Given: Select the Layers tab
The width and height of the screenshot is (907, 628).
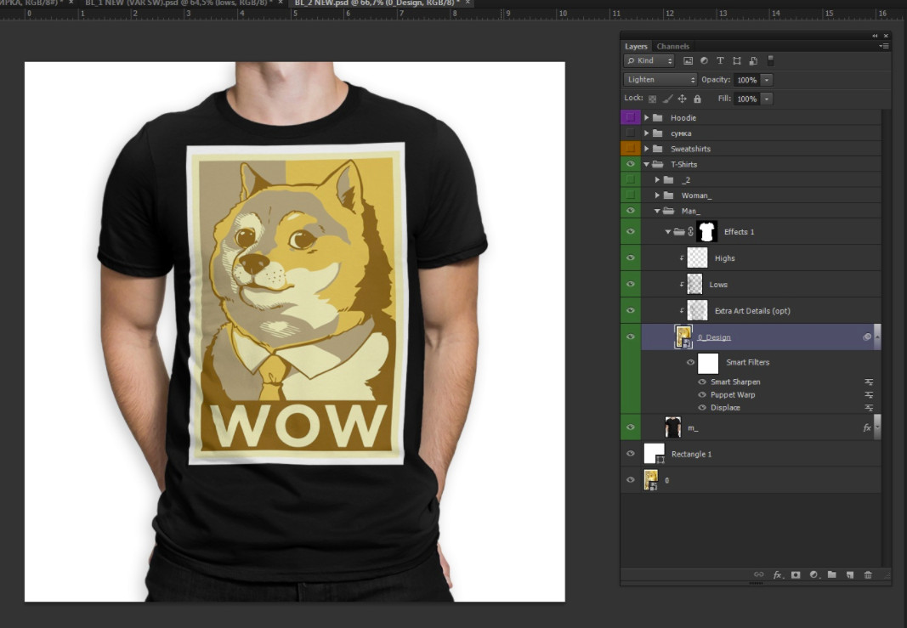Looking at the screenshot, I should pos(636,46).
